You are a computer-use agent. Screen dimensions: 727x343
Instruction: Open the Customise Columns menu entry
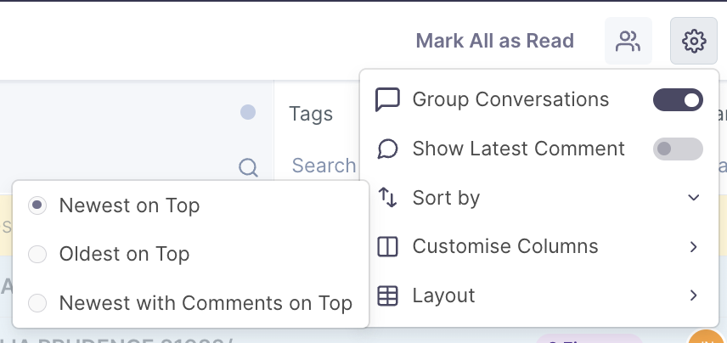click(505, 246)
